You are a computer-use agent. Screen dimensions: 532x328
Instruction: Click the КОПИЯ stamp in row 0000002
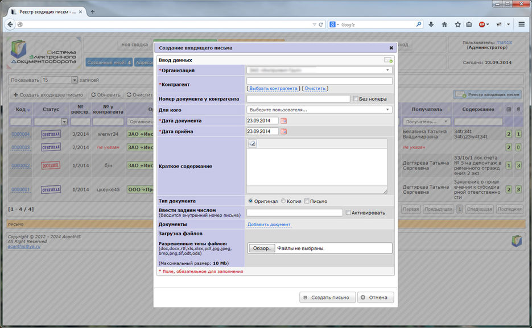(51, 165)
